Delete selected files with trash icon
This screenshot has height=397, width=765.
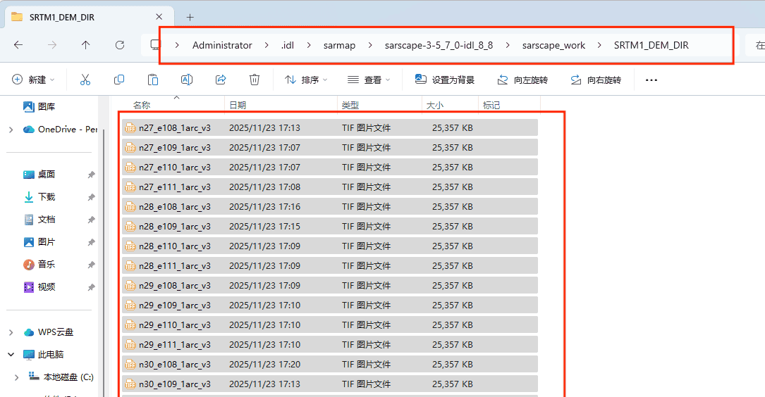click(x=255, y=80)
